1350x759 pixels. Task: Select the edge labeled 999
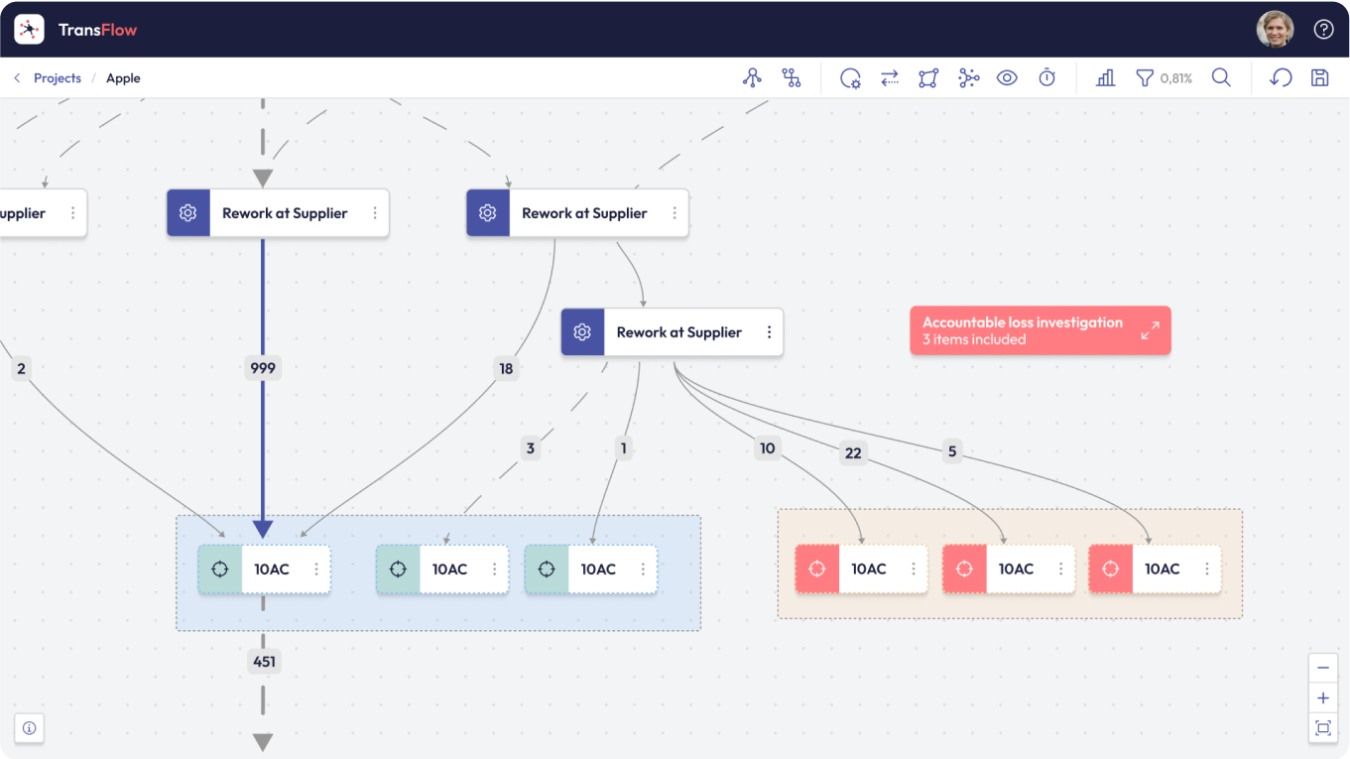coord(263,368)
